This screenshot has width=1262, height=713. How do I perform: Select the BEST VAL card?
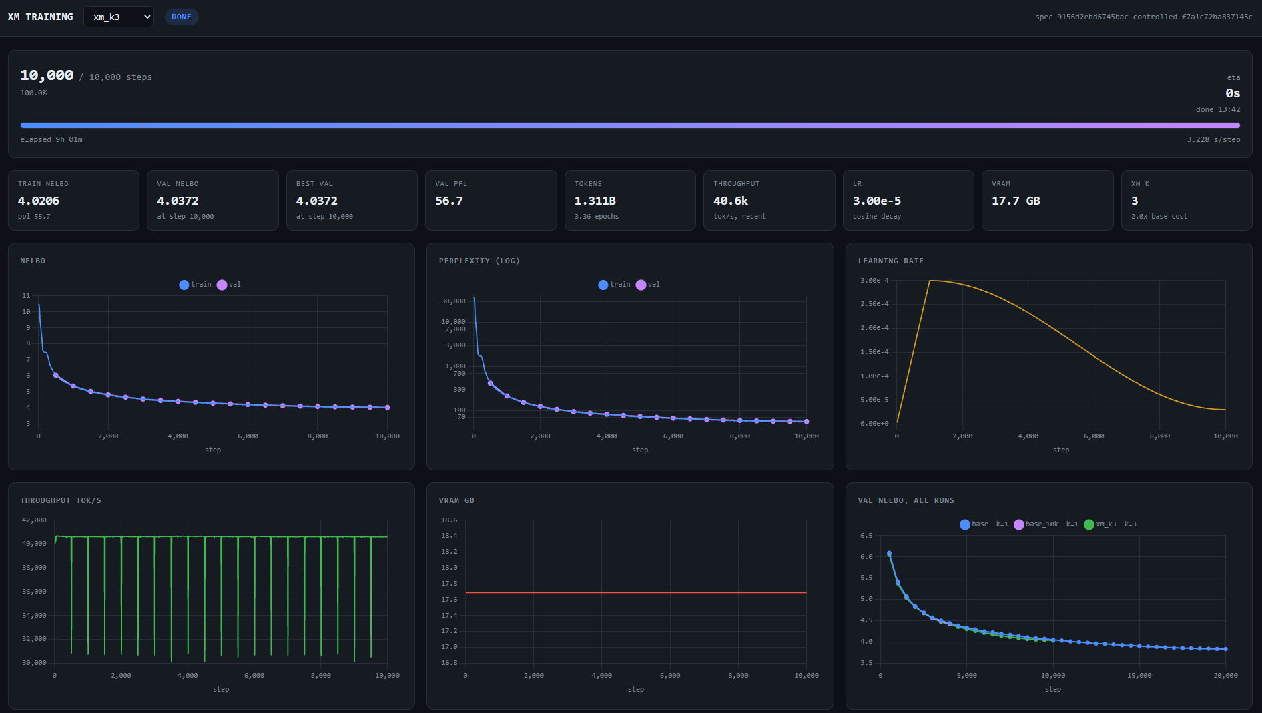352,200
